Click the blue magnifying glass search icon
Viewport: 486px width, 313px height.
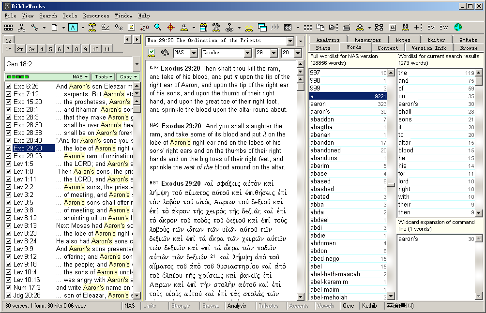click(158, 28)
